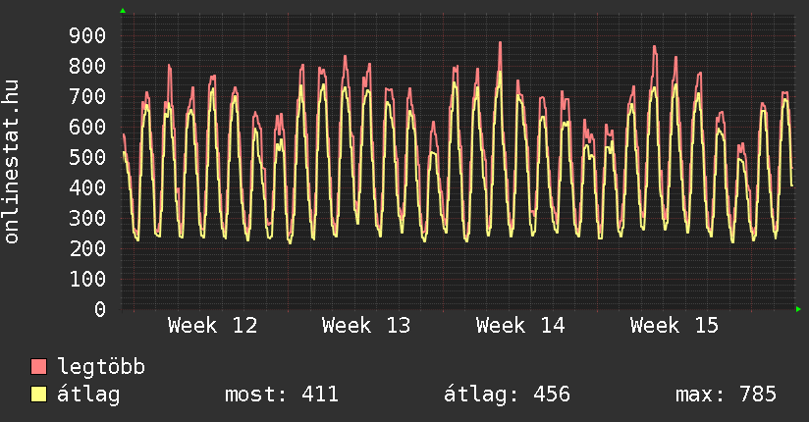
Task: Click the 0 y-axis value
Action: pos(100,309)
